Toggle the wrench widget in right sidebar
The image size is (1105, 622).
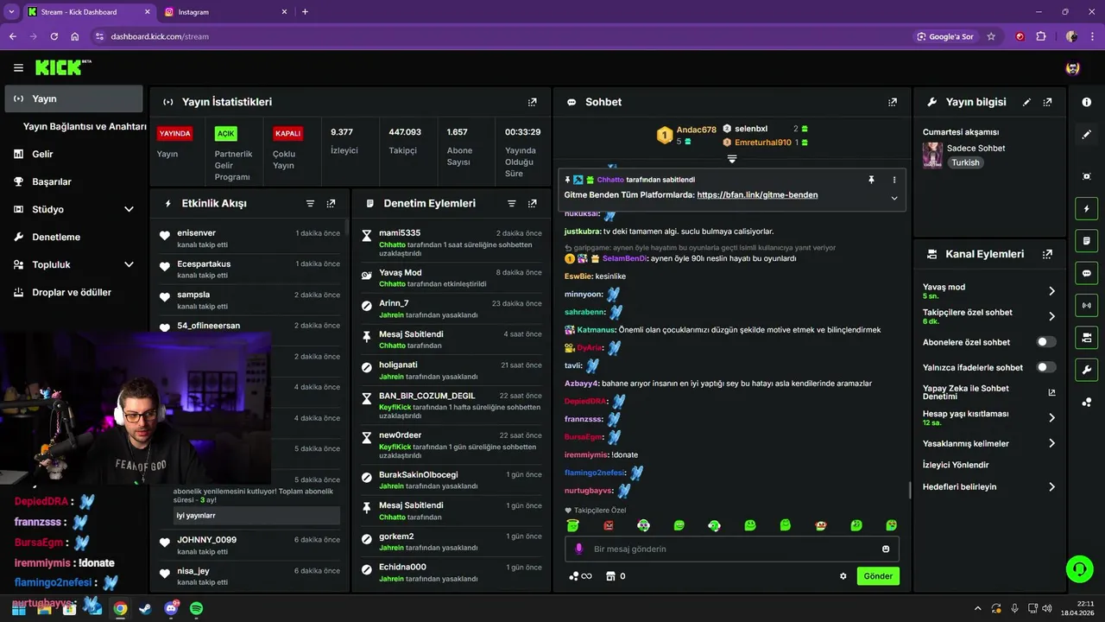tap(1087, 370)
